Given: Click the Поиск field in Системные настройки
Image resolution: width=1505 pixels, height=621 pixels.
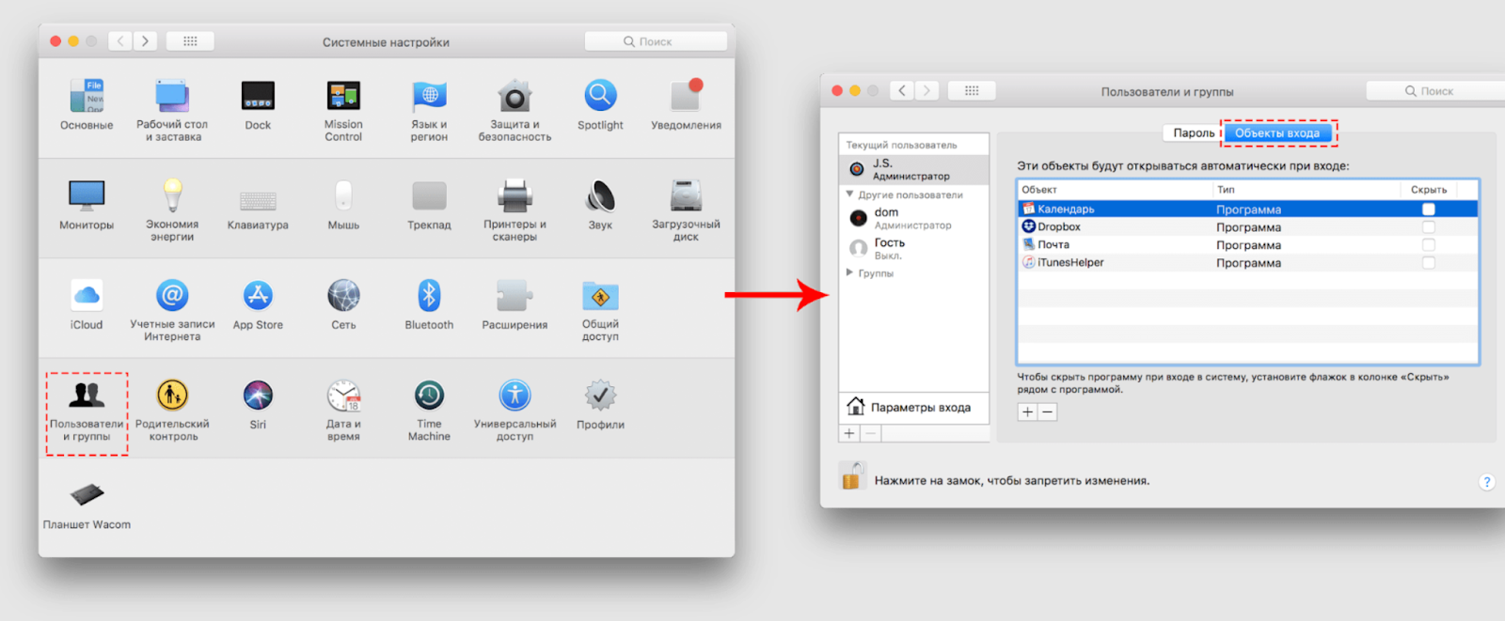Looking at the screenshot, I should click(x=656, y=41).
